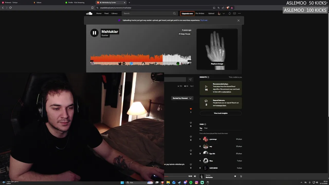
Task: Click the bottom player progress bar
Action: 176,176
